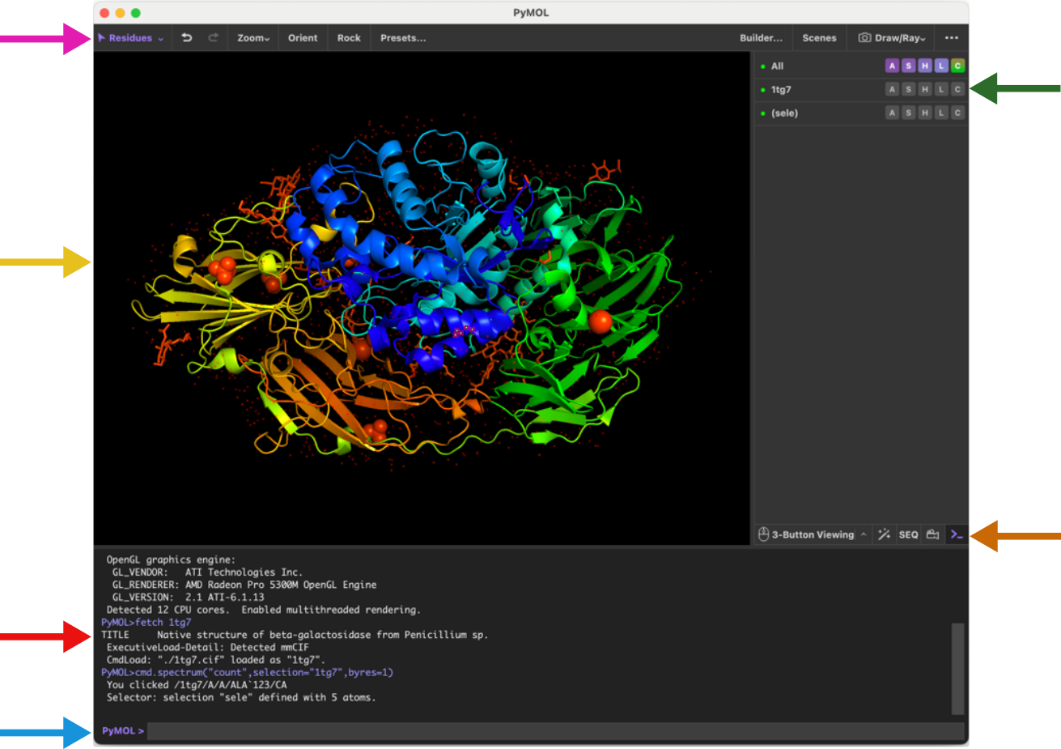Open the Hide menu for 1tg7
This screenshot has height=749, width=1061.
coord(925,89)
